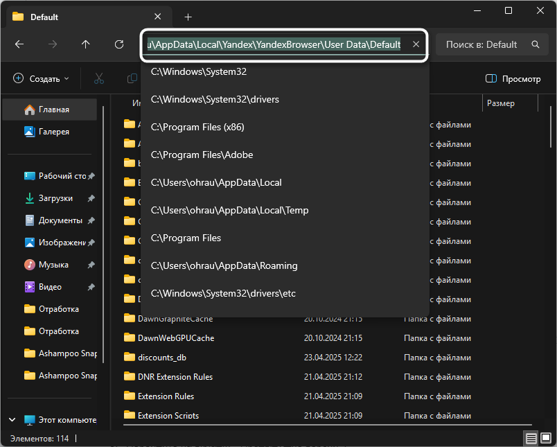Go back using the Back arrow
The height and width of the screenshot is (447, 557).
(x=19, y=44)
